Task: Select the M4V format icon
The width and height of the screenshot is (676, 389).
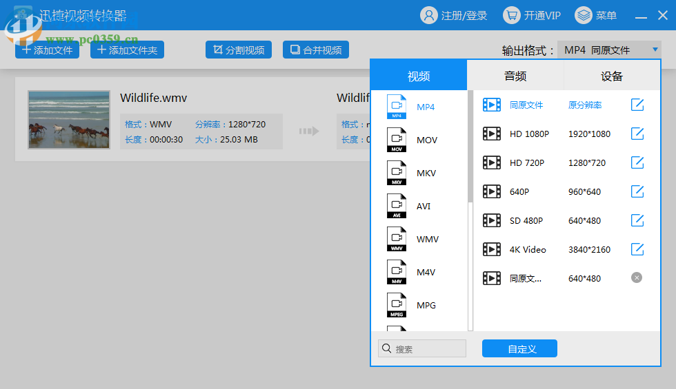Action: click(397, 273)
